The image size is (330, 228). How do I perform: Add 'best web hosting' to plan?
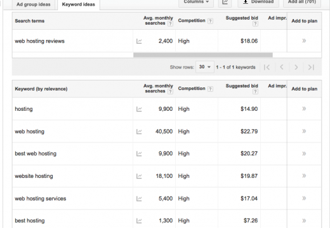click(x=304, y=153)
